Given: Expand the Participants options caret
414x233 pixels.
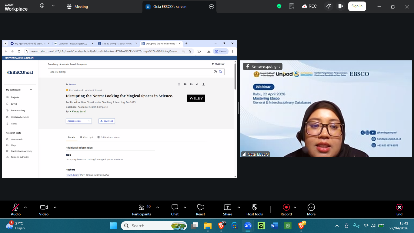Looking at the screenshot, I should pos(158,207).
